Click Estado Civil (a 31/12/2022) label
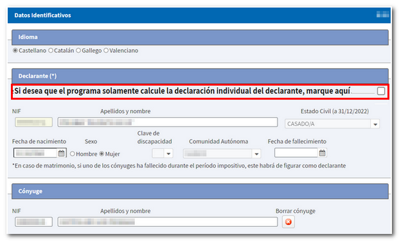399x241 pixels. tap(335, 111)
